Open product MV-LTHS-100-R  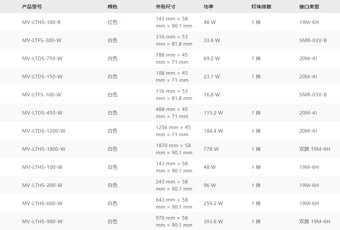tap(41, 22)
